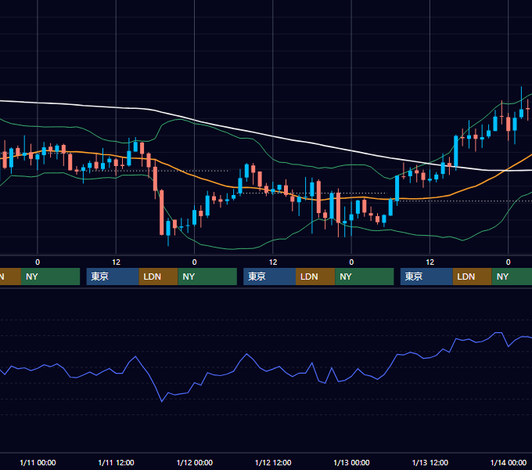
Task: Click the NY session band spanning 1/13 00:00
Action: (365, 277)
